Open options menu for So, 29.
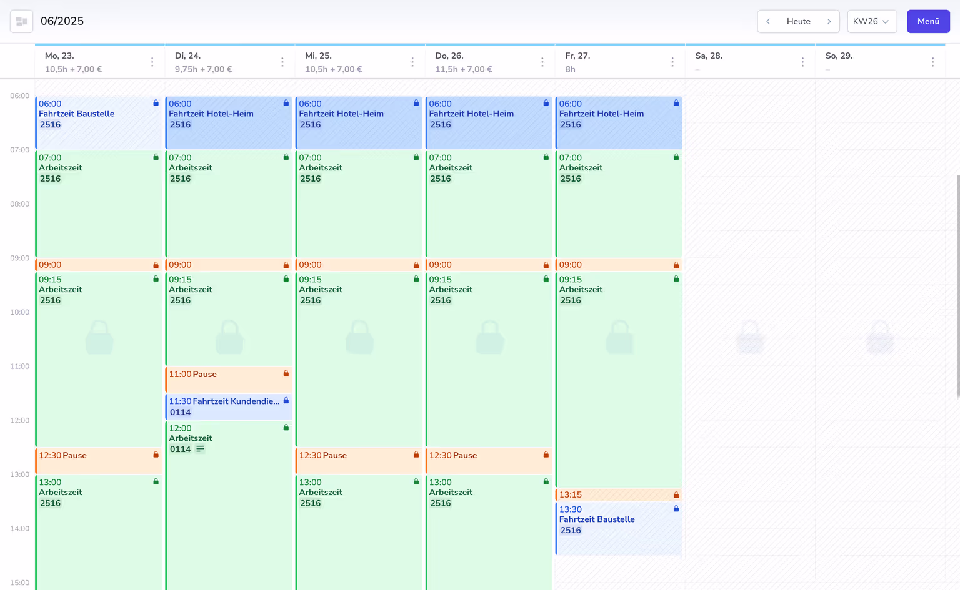 (x=932, y=62)
